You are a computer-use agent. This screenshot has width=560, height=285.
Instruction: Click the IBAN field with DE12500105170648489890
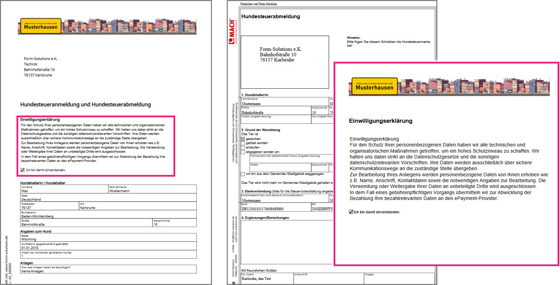[276, 207]
